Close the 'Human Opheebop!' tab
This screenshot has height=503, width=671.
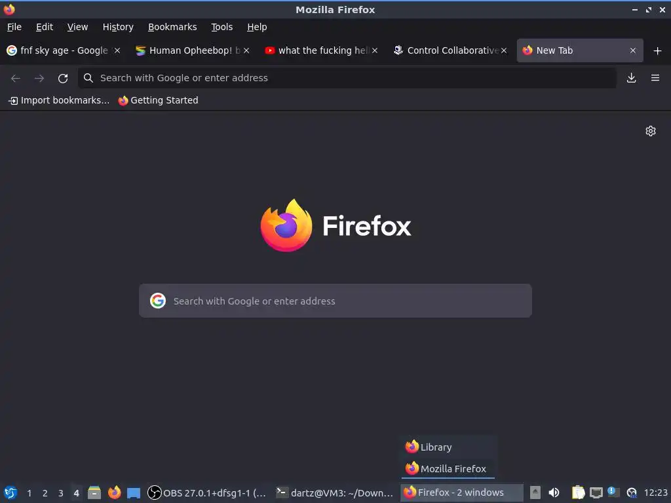[246, 50]
